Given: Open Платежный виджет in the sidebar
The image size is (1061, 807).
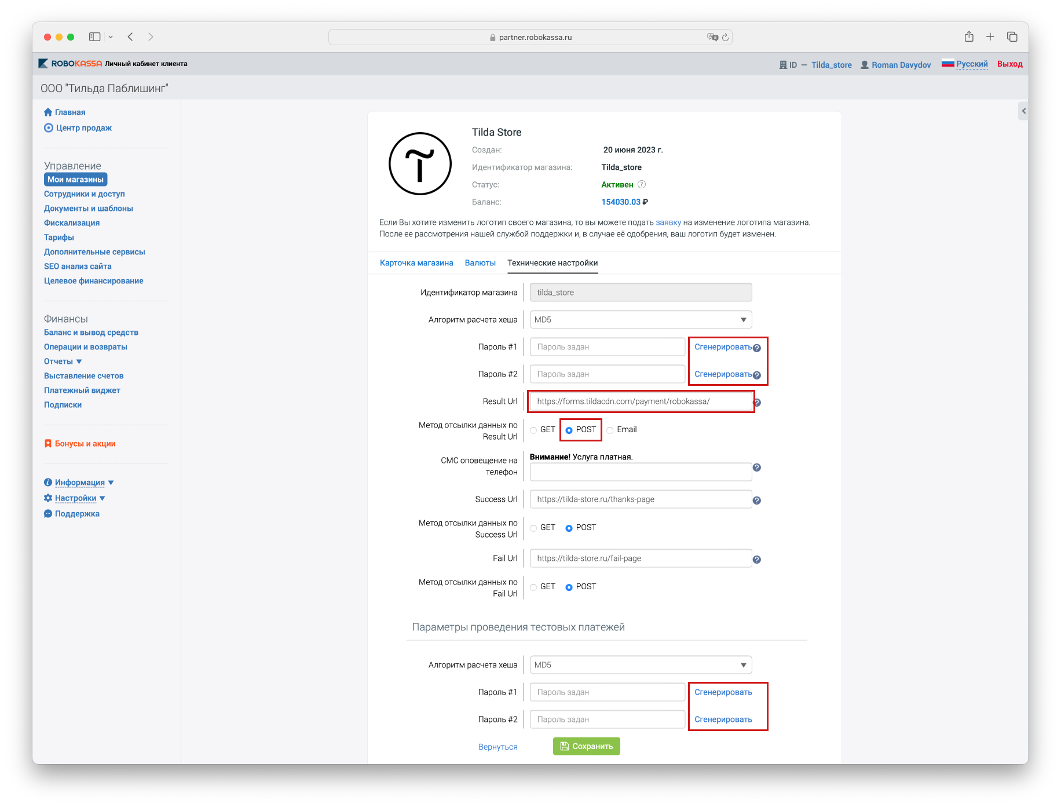Looking at the screenshot, I should point(82,390).
